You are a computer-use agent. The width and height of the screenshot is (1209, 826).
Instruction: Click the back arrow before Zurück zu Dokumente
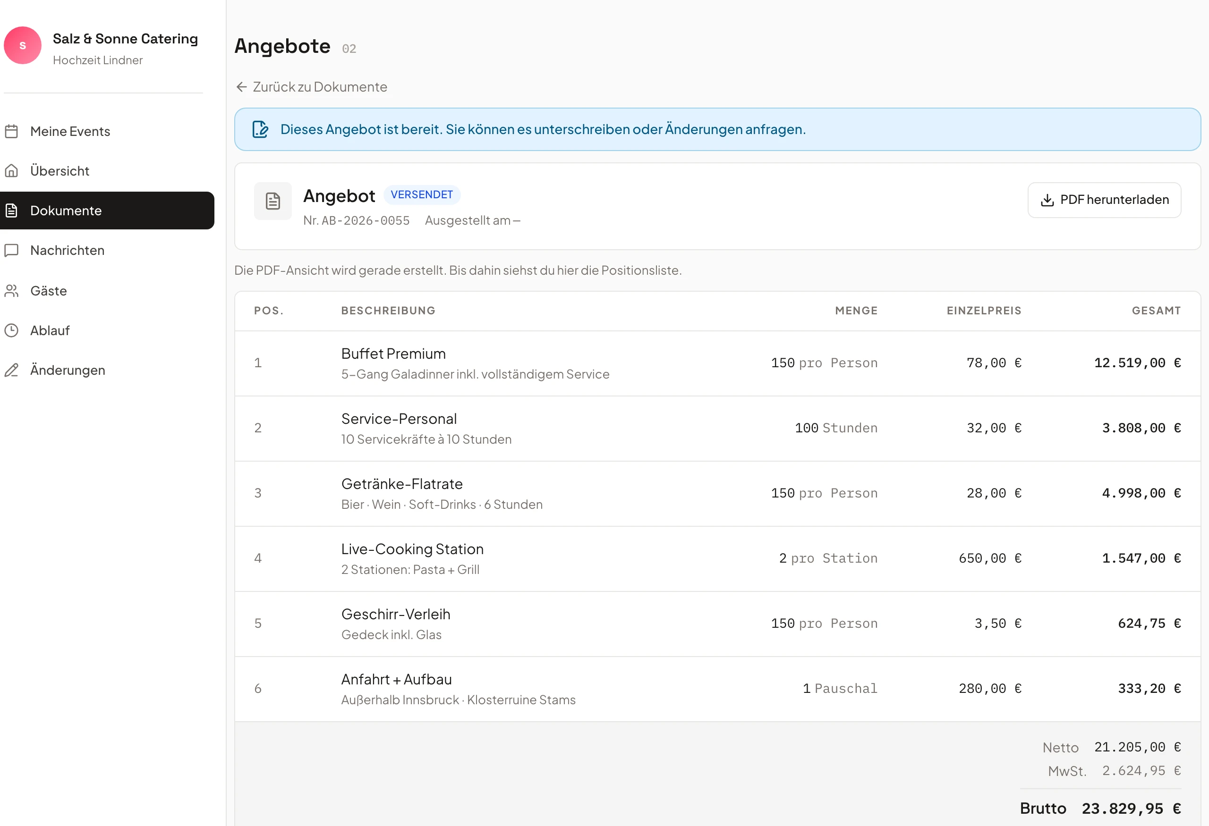point(241,87)
